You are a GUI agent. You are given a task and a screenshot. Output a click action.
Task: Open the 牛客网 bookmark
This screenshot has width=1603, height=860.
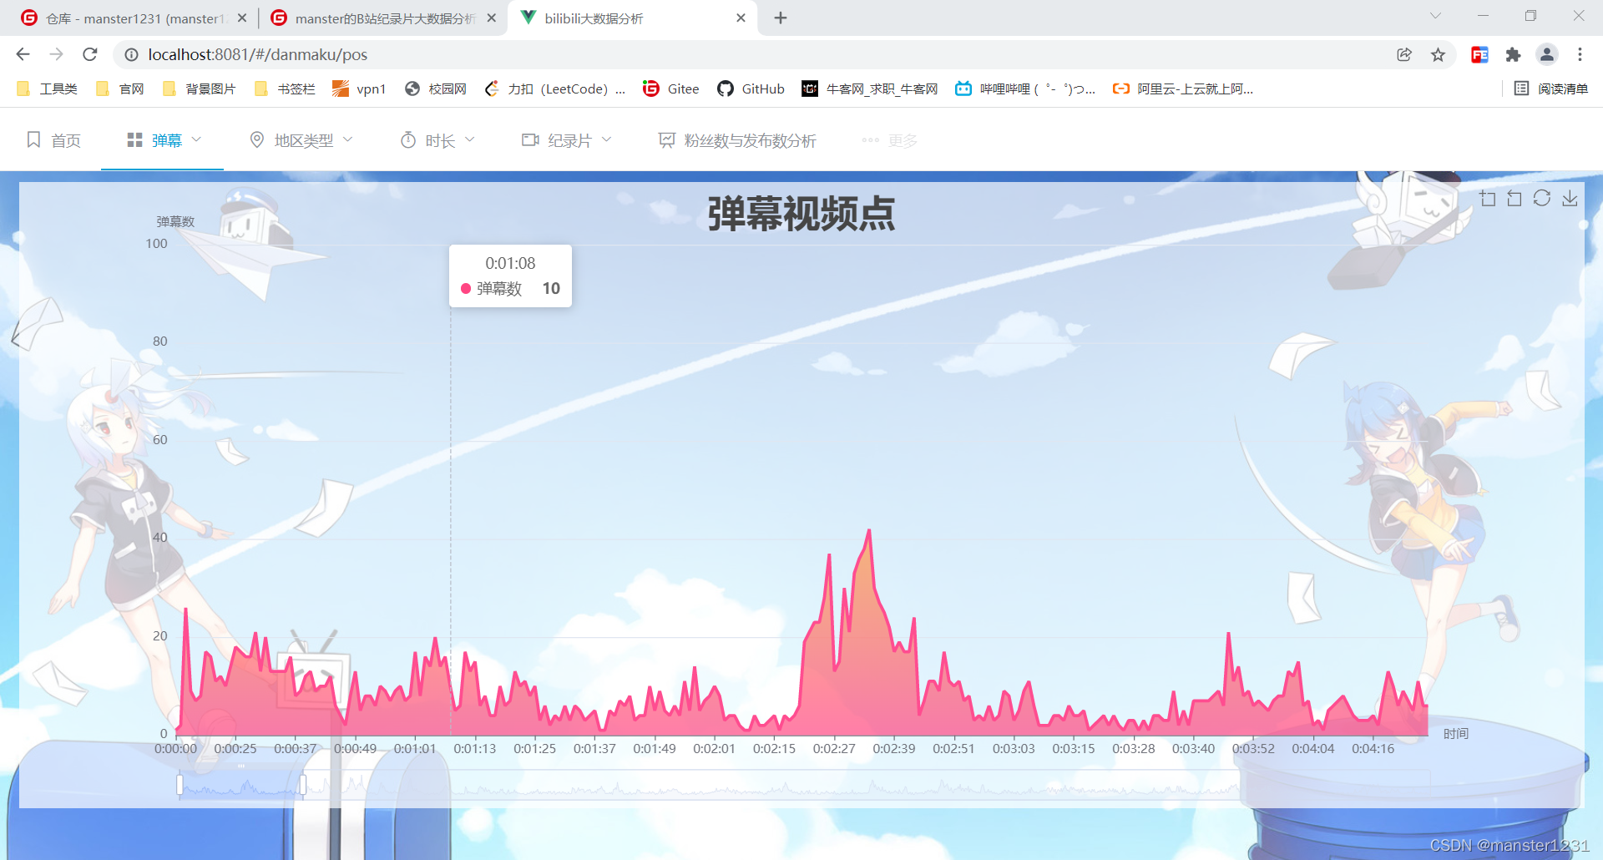click(870, 89)
